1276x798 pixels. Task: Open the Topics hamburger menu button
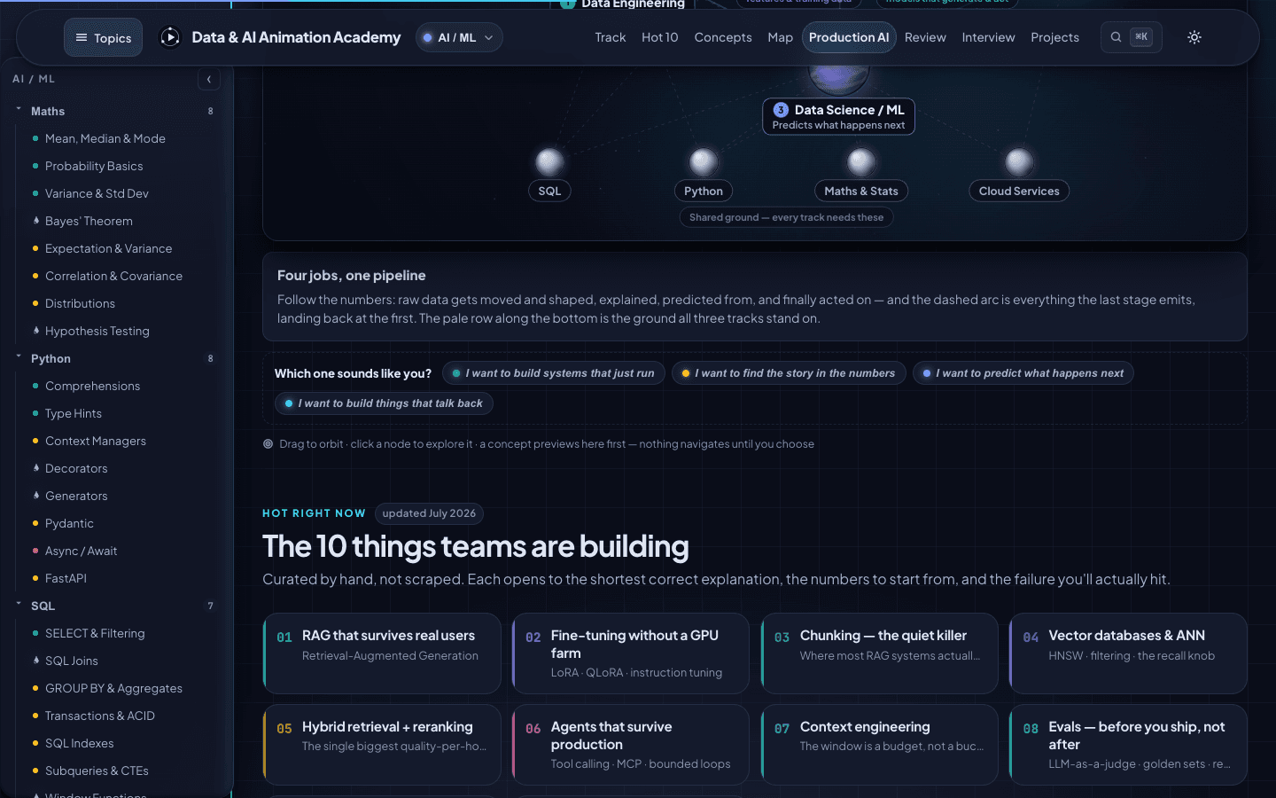pos(103,37)
